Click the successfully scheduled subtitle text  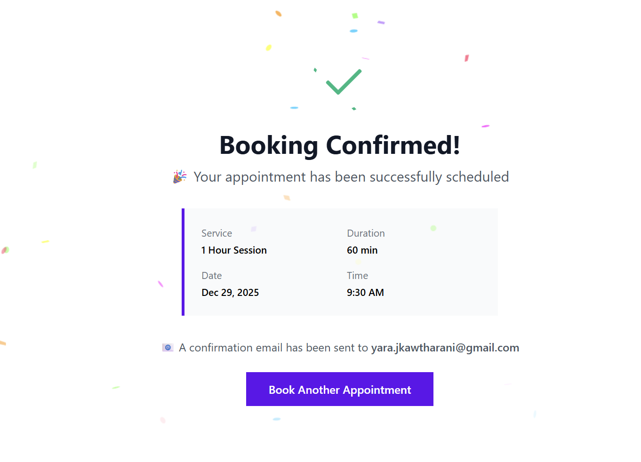point(351,177)
